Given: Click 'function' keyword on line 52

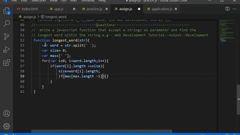Looking at the screenshot, I should [42, 40].
